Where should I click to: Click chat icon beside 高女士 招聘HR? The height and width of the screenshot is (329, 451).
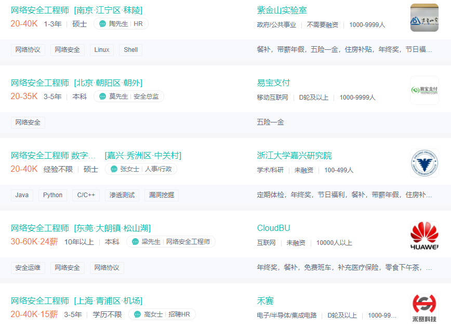(x=138, y=314)
